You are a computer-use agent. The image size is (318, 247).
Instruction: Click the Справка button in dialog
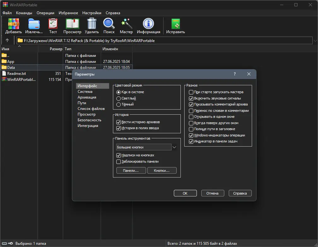(x=240, y=193)
